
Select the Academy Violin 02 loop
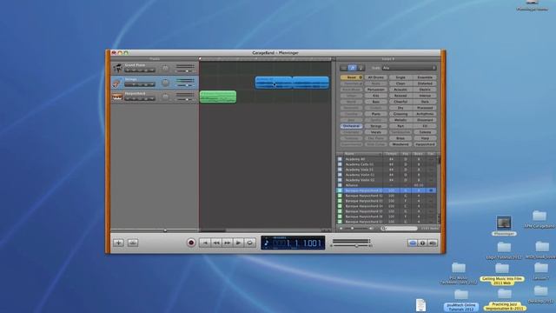pyautogui.click(x=386, y=180)
